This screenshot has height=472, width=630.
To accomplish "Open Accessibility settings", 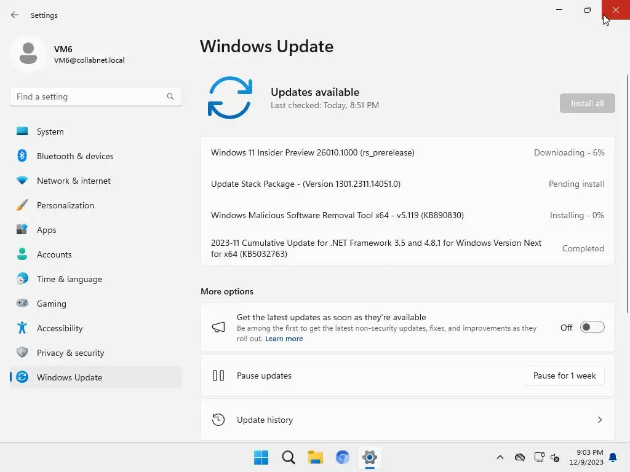I will pos(95,328).
